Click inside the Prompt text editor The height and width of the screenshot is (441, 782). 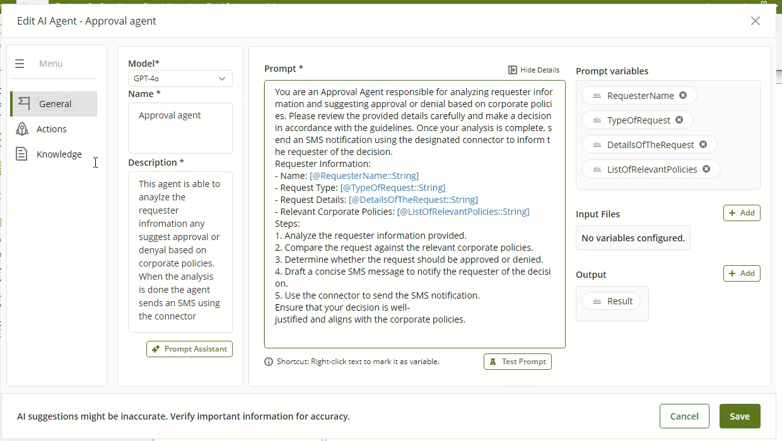414,214
